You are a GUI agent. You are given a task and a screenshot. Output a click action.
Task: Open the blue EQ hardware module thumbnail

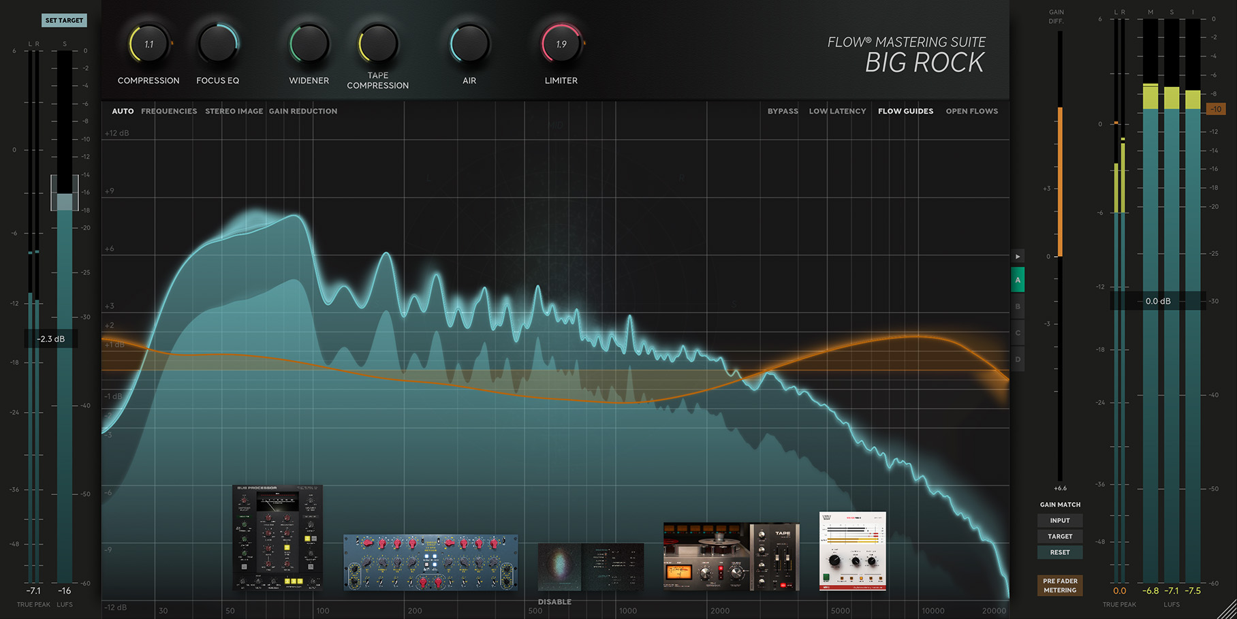430,562
